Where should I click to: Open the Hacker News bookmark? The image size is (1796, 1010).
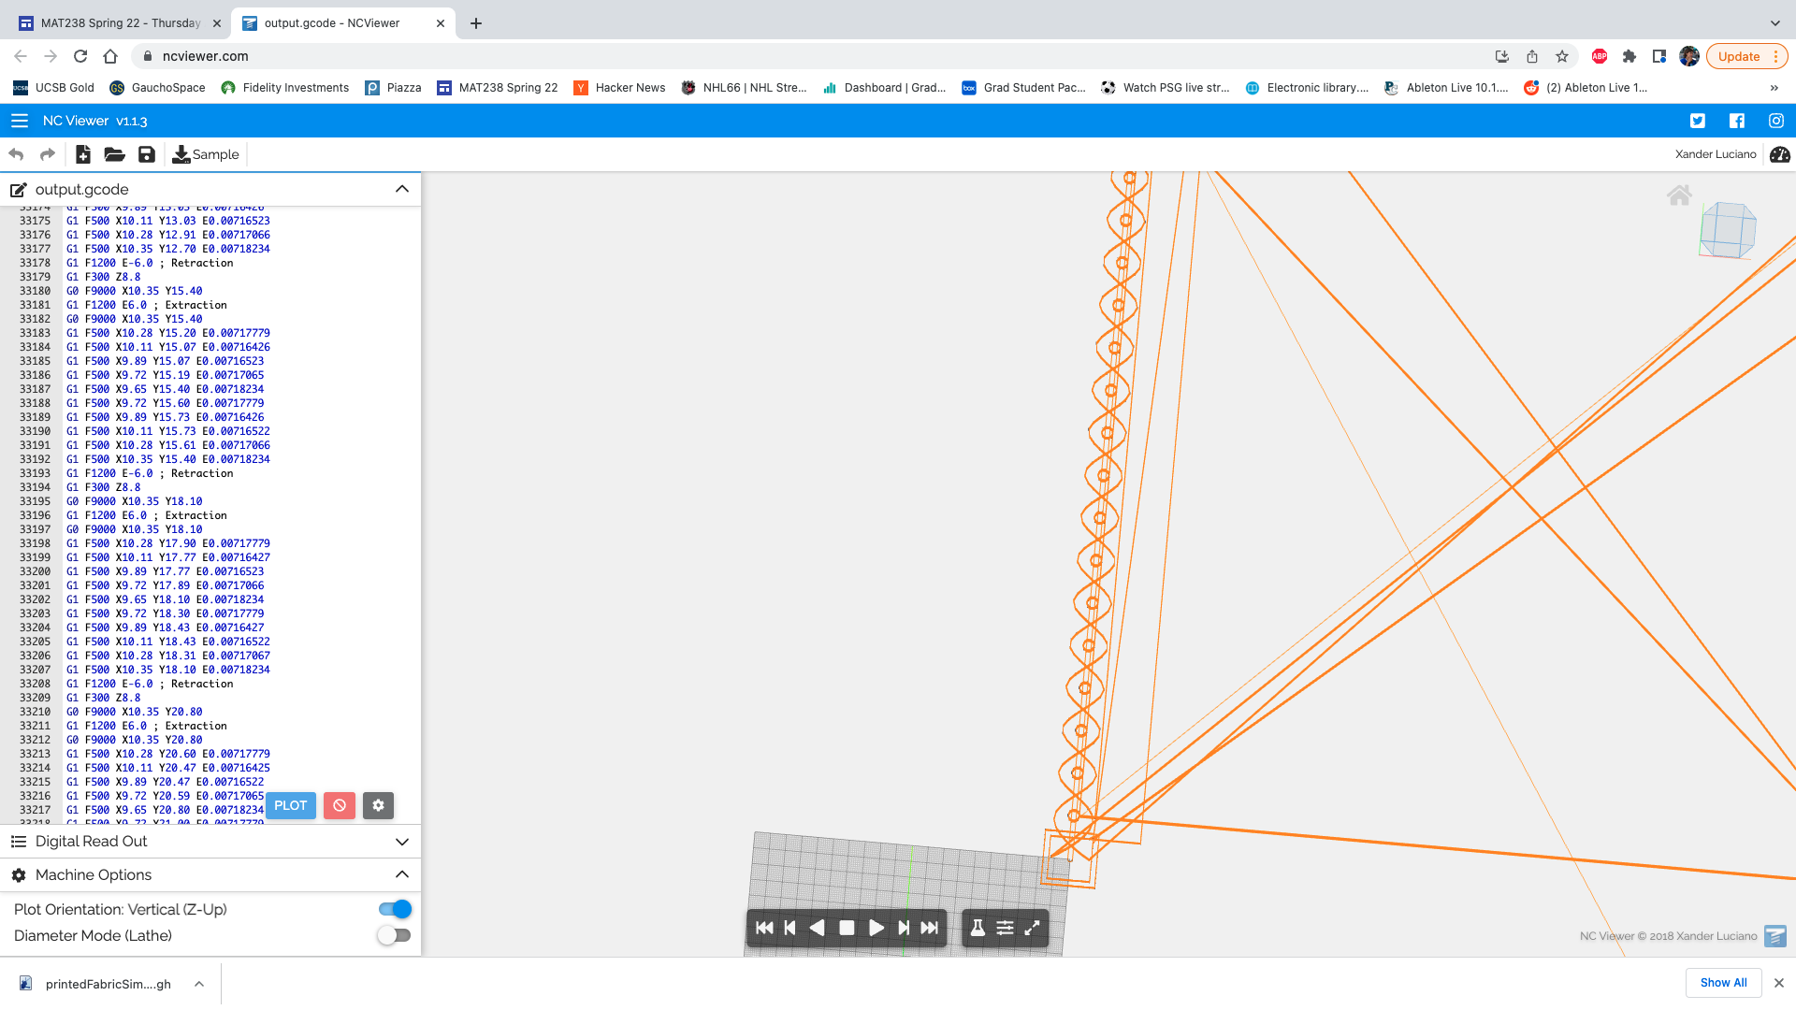[x=619, y=87]
